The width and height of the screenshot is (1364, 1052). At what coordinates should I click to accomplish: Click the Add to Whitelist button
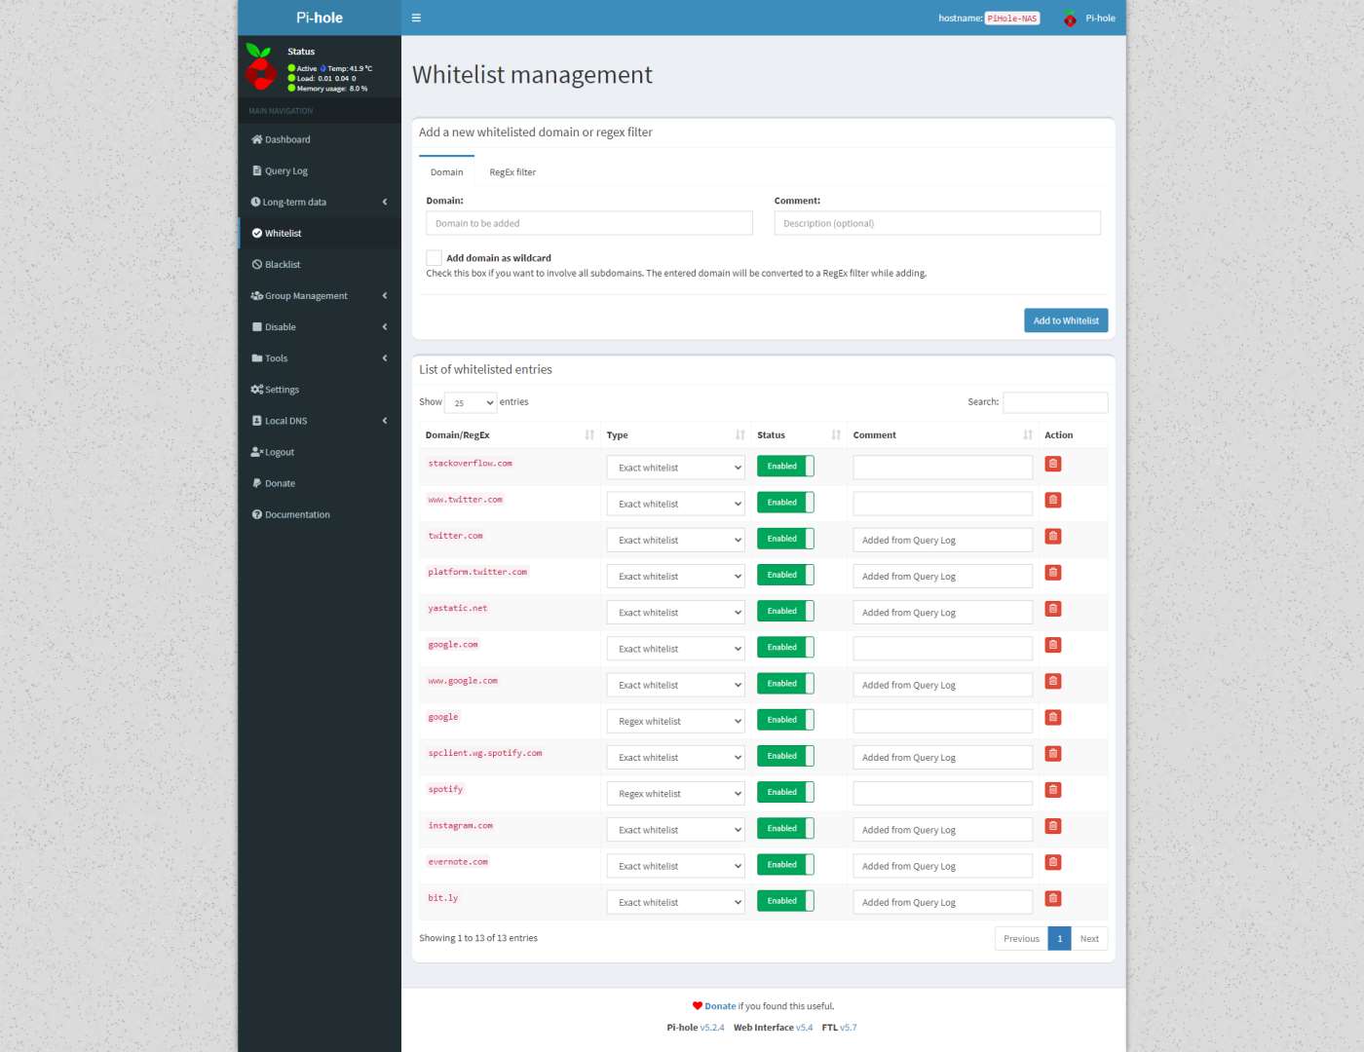pos(1066,320)
